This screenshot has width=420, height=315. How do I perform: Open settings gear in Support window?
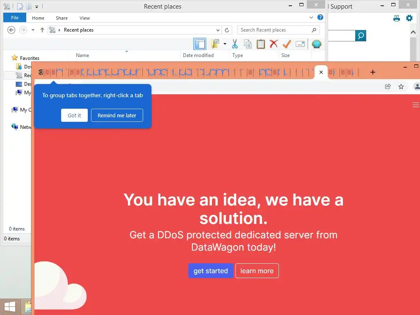409,18
